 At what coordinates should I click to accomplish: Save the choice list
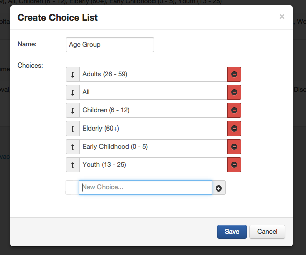[232, 232]
